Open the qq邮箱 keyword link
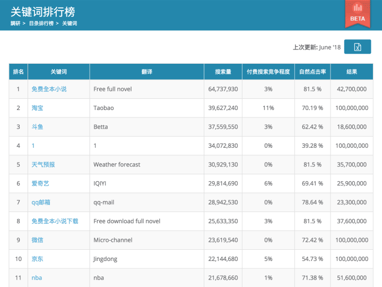The height and width of the screenshot is (287, 382). pyautogui.click(x=41, y=202)
